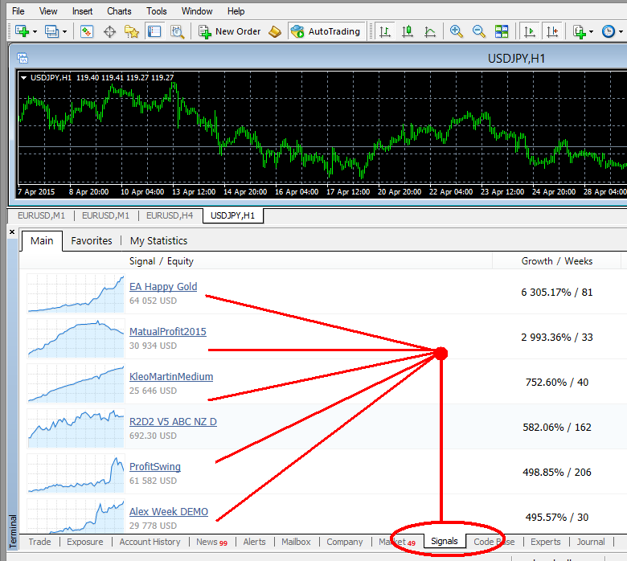Close the Terminal panel with the X
The image size is (627, 561).
click(11, 232)
